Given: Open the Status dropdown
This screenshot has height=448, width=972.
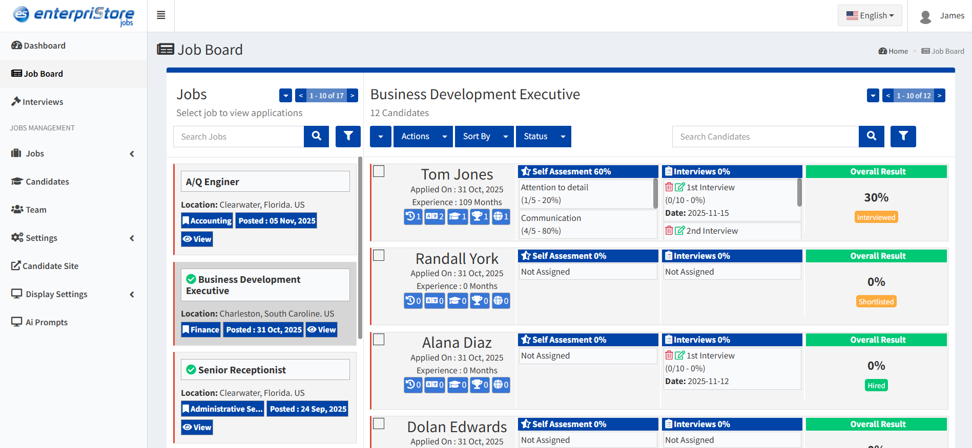Looking at the screenshot, I should point(544,137).
